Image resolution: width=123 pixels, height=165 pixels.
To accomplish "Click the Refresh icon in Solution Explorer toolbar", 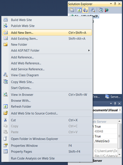I will 80,10.
